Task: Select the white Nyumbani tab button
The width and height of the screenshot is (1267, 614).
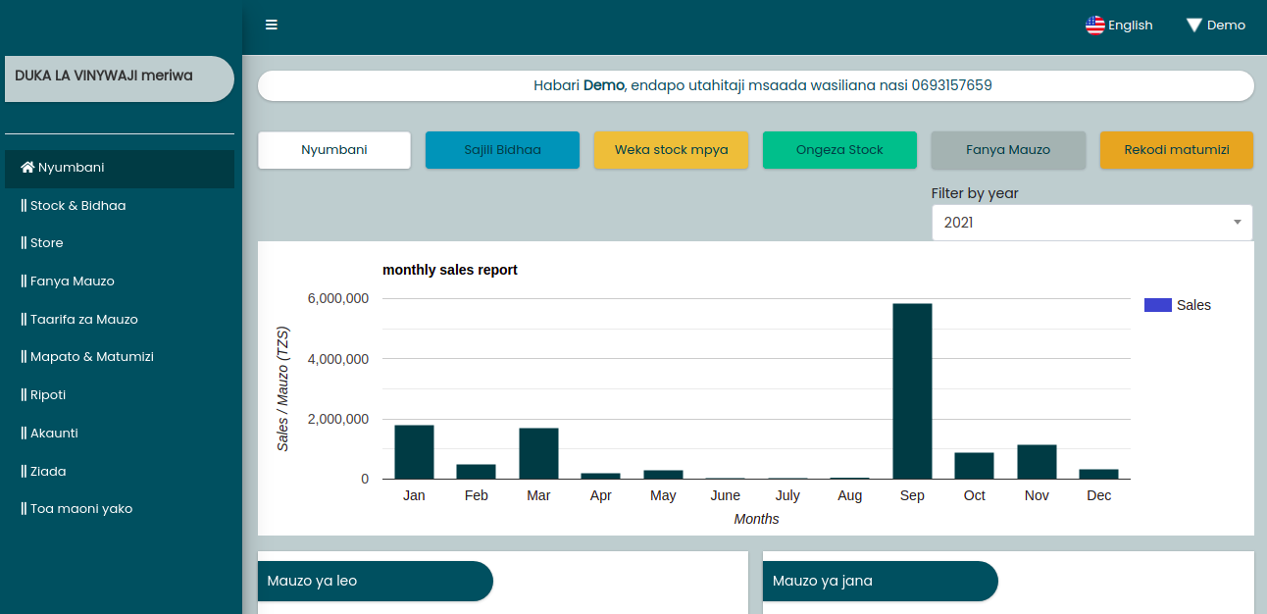Action: pyautogui.click(x=333, y=150)
